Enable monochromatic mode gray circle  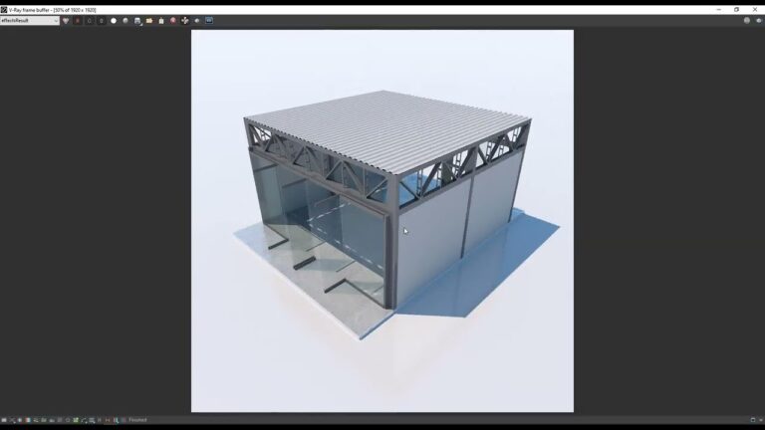point(126,20)
